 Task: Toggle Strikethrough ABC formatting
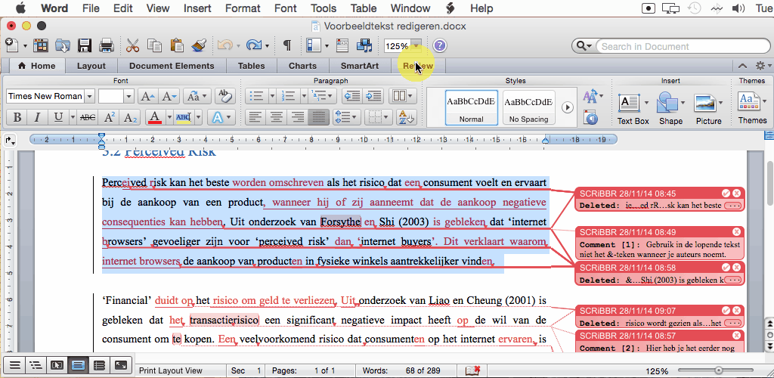pyautogui.click(x=88, y=117)
